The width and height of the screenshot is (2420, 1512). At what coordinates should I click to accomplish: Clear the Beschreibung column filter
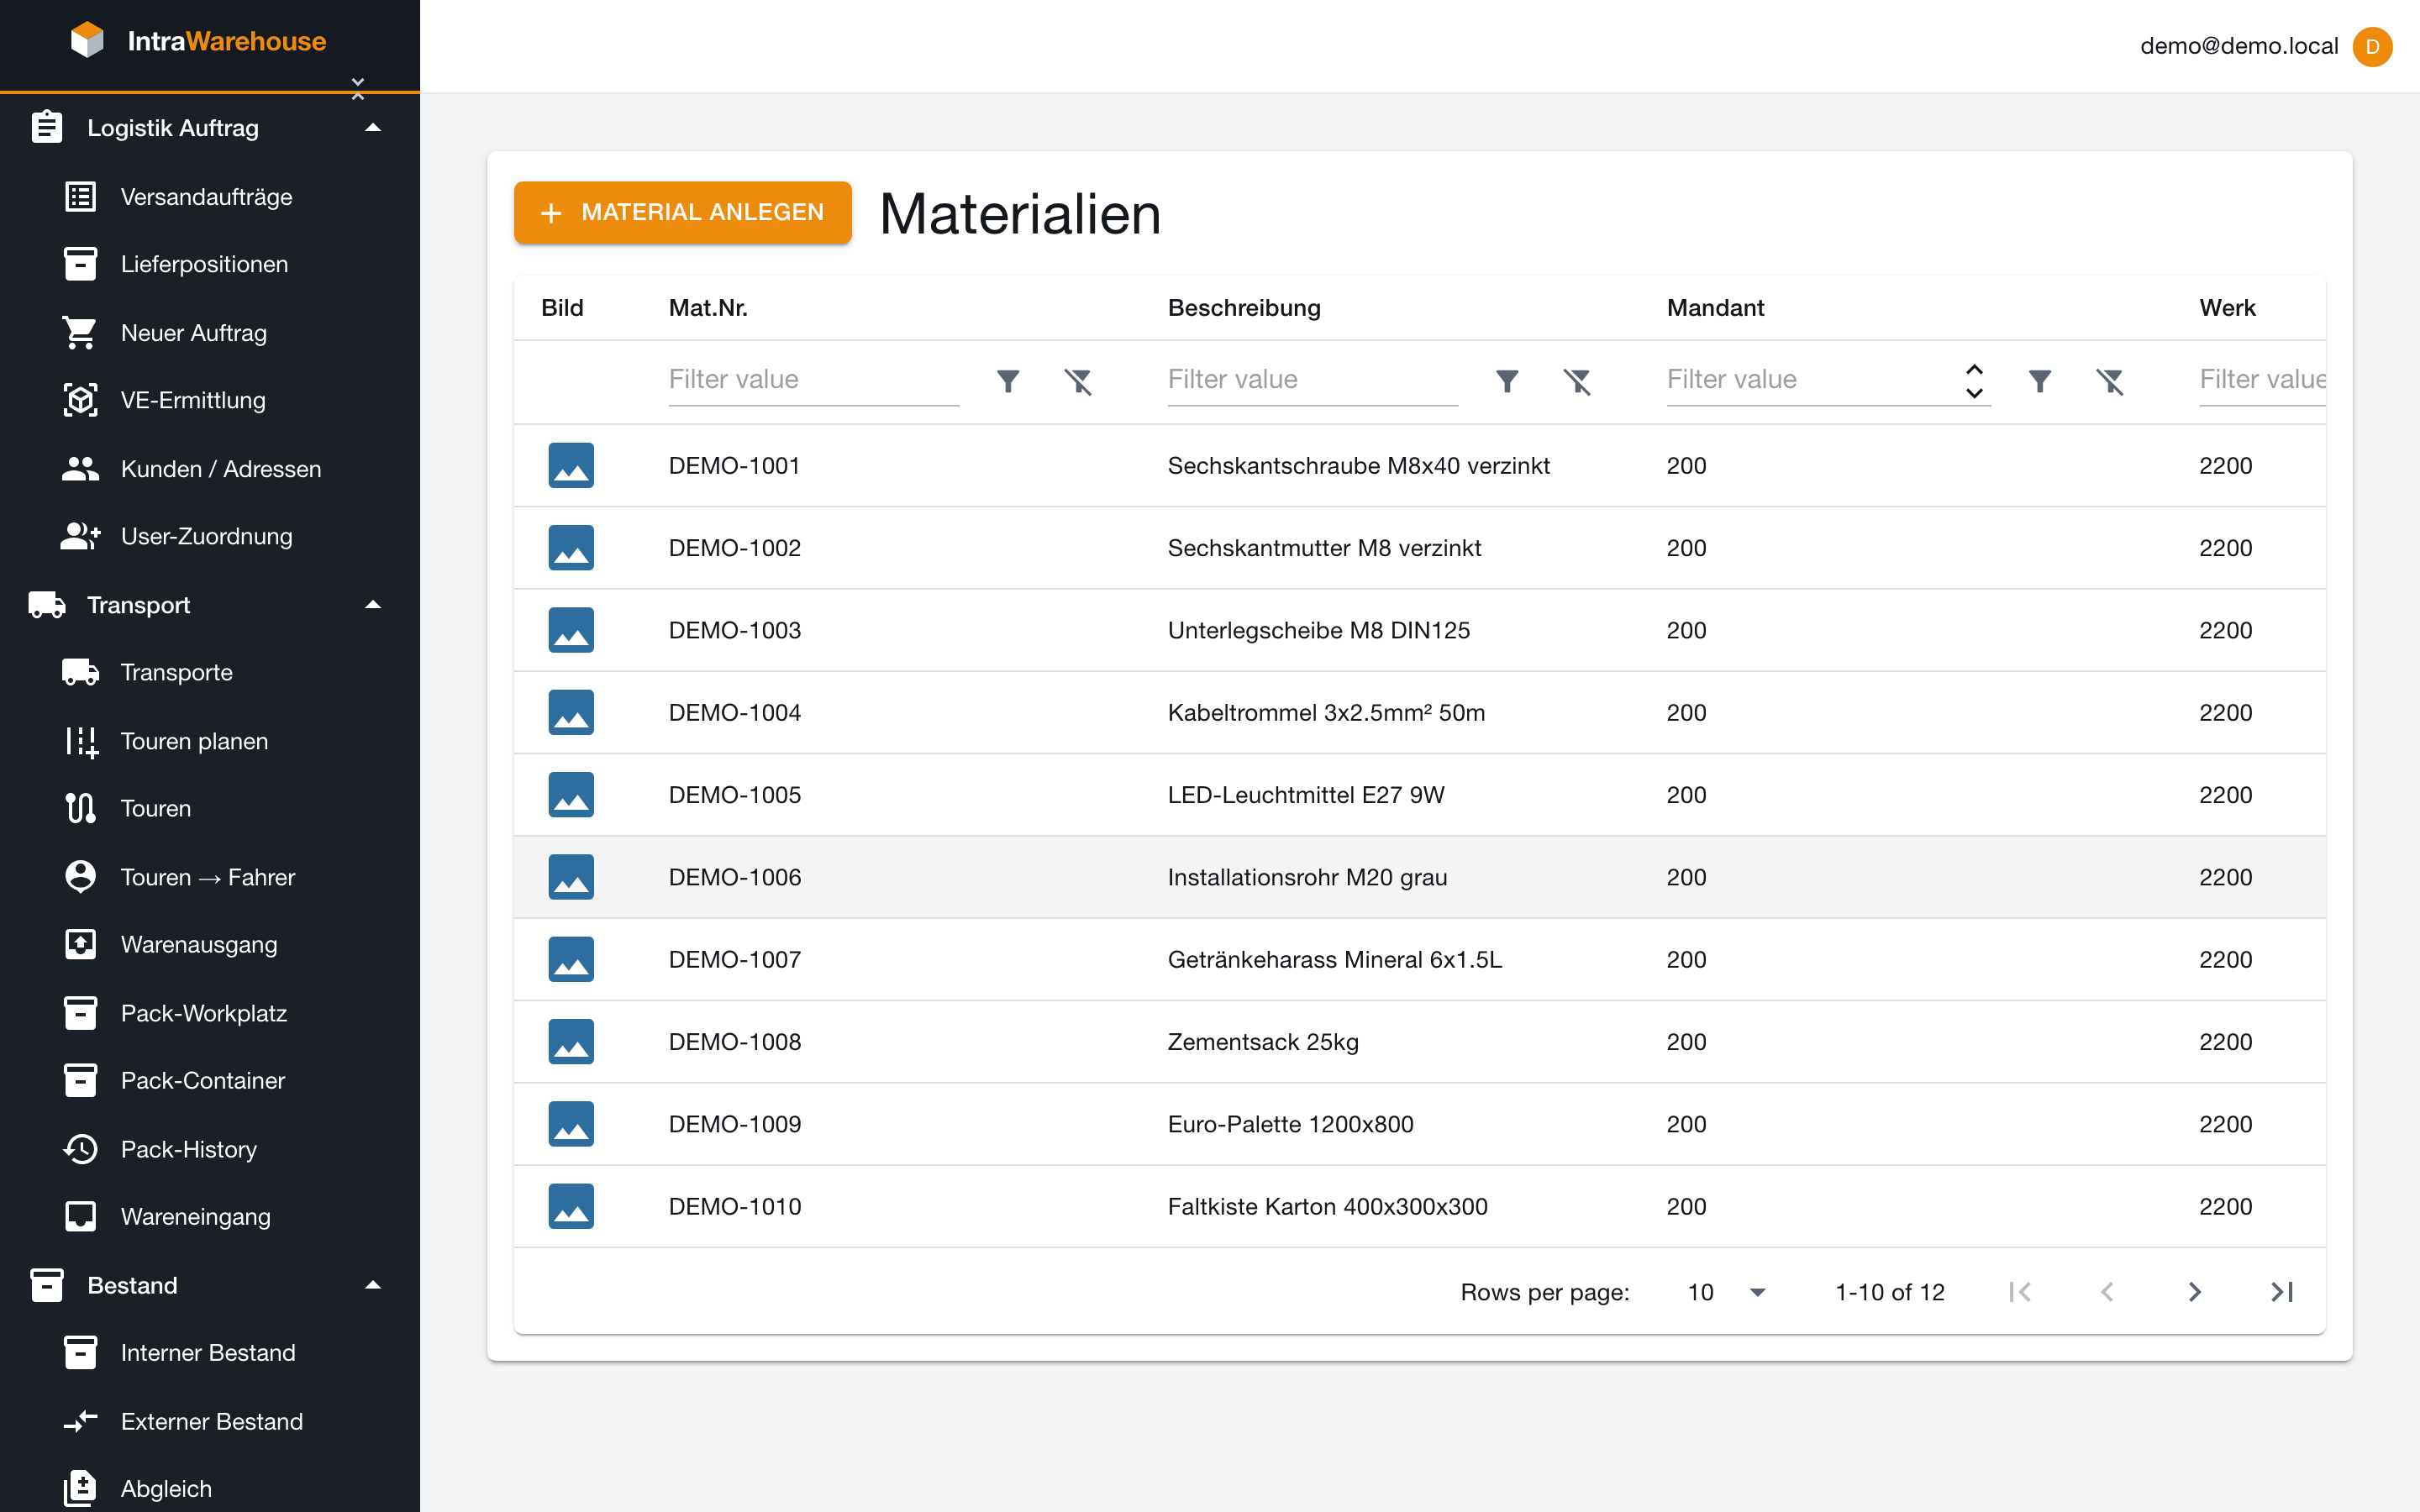click(x=1577, y=381)
